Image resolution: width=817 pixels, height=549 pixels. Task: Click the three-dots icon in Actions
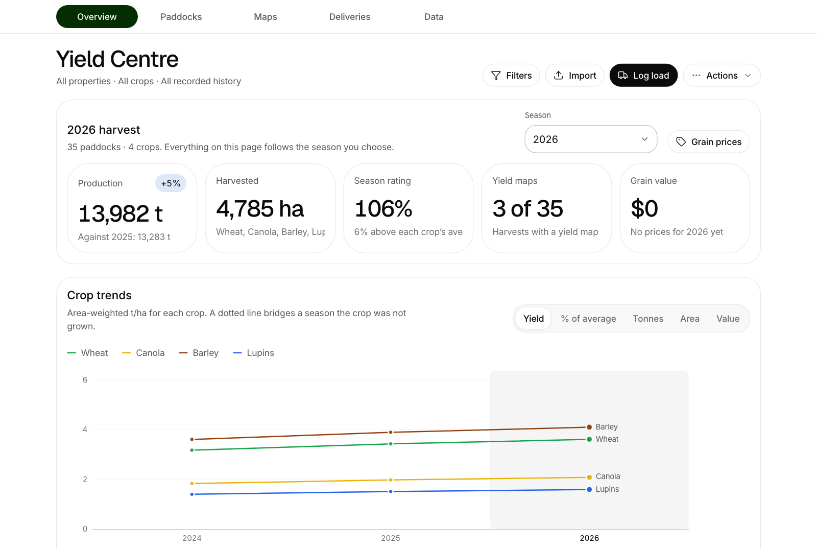(x=696, y=76)
